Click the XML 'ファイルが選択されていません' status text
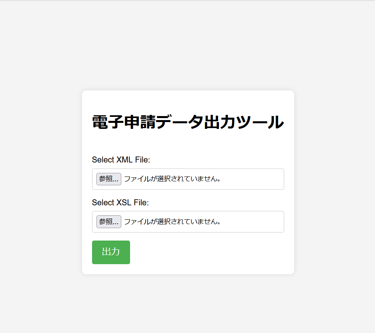 [172, 179]
